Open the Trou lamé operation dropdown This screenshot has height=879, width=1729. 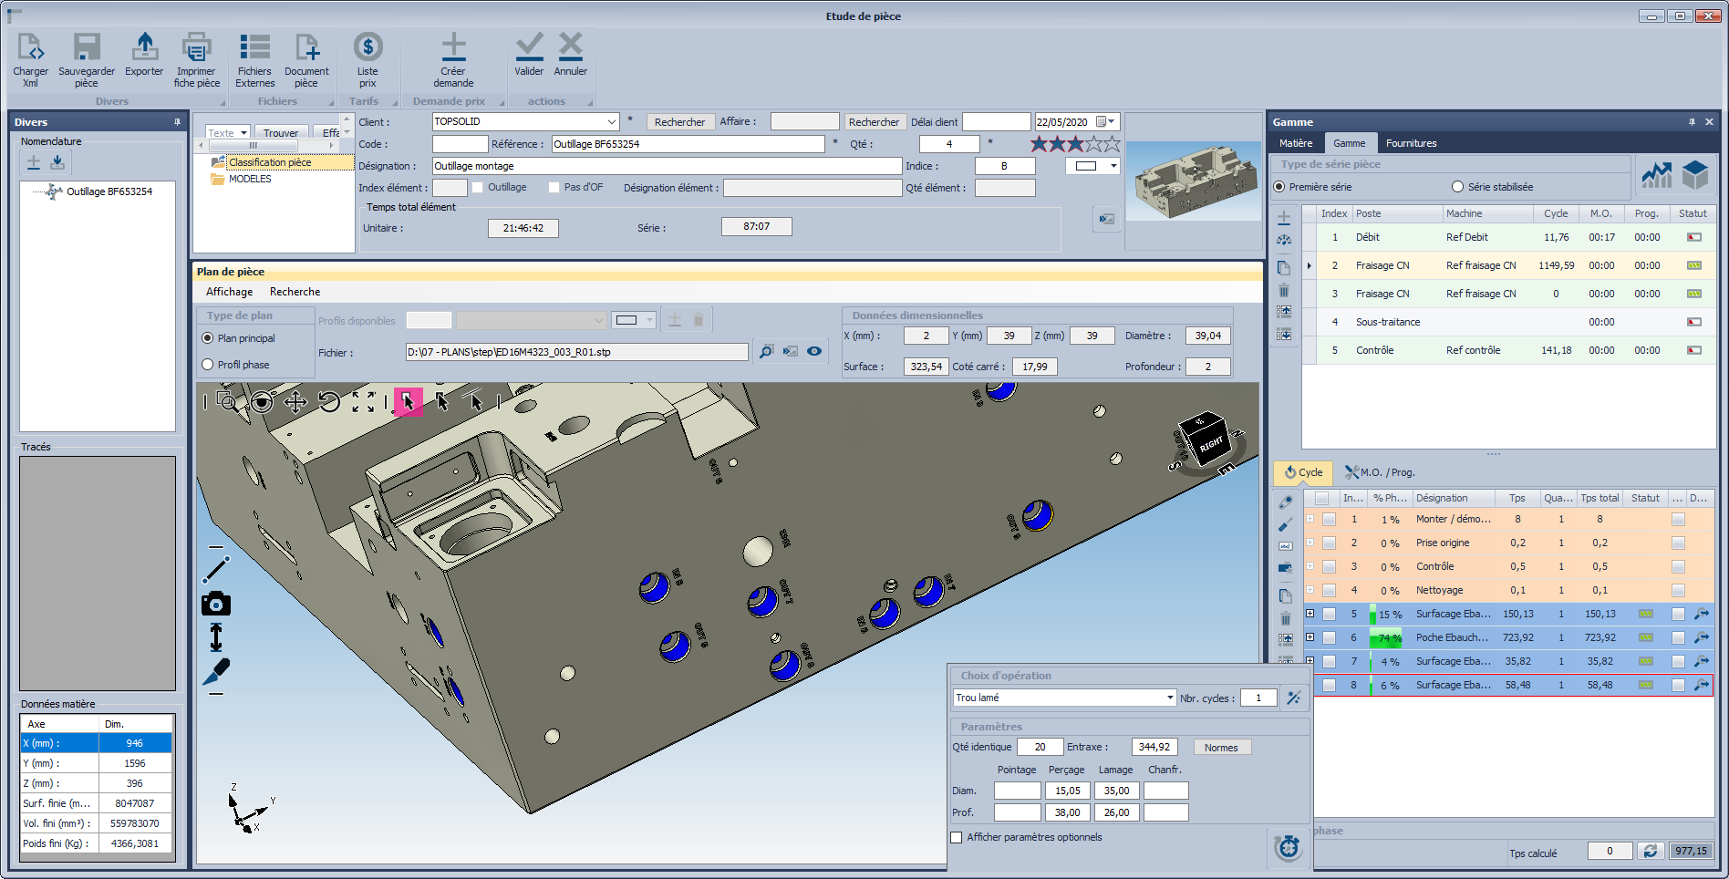point(1169,698)
